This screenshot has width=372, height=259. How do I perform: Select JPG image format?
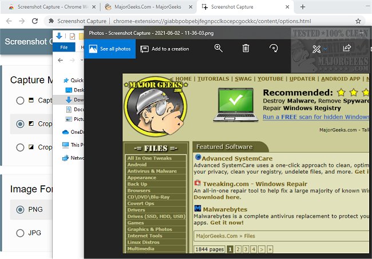20,233
